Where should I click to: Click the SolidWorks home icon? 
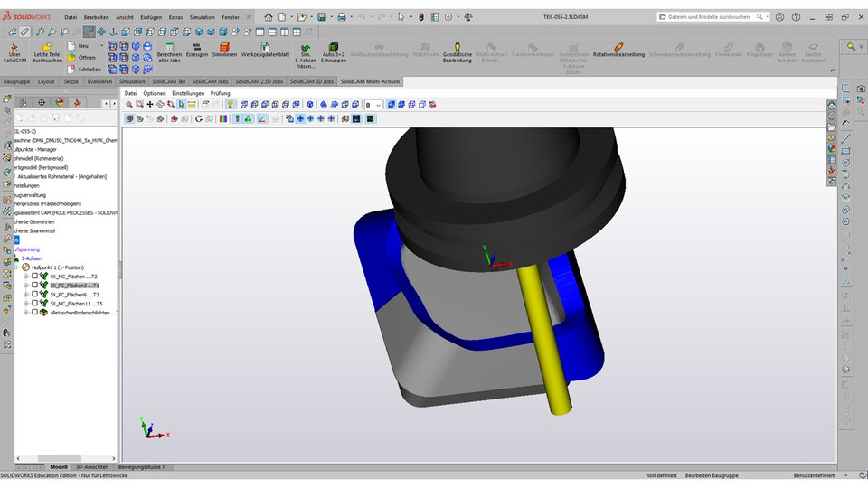point(269,17)
